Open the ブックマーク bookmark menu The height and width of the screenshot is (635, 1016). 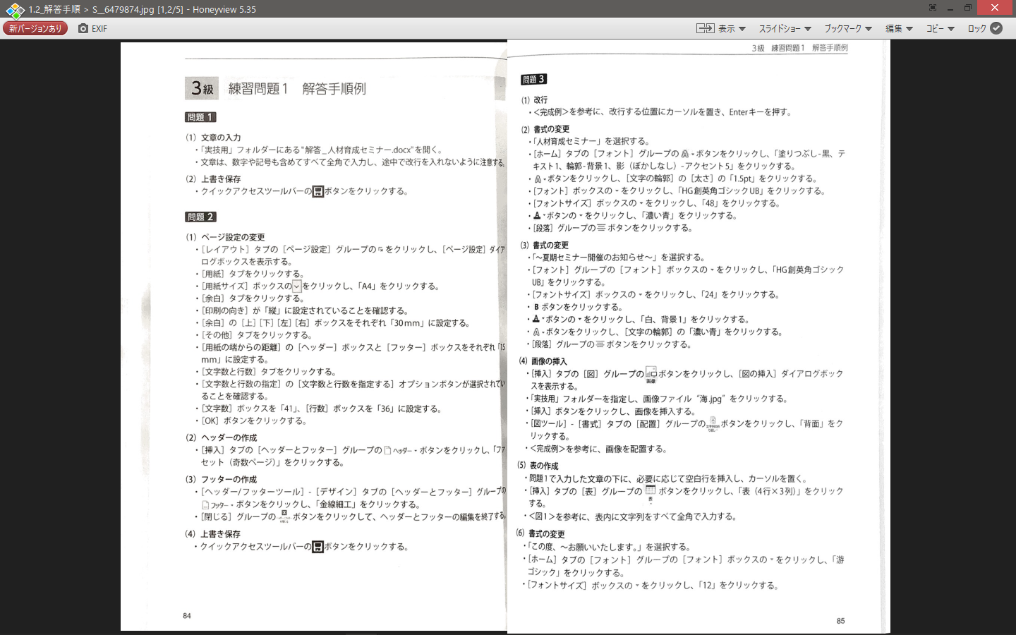coord(848,28)
